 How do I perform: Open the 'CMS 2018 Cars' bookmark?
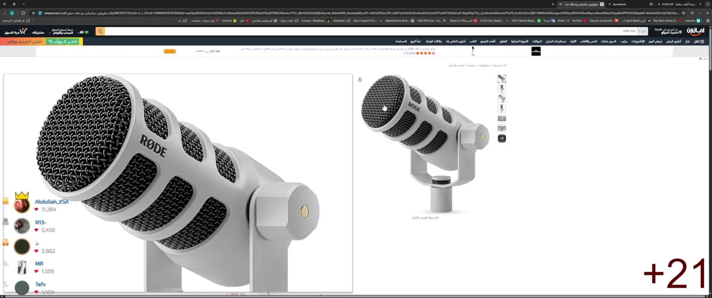[x=431, y=20]
